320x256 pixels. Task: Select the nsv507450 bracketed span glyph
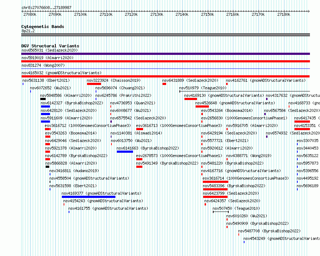221,212
